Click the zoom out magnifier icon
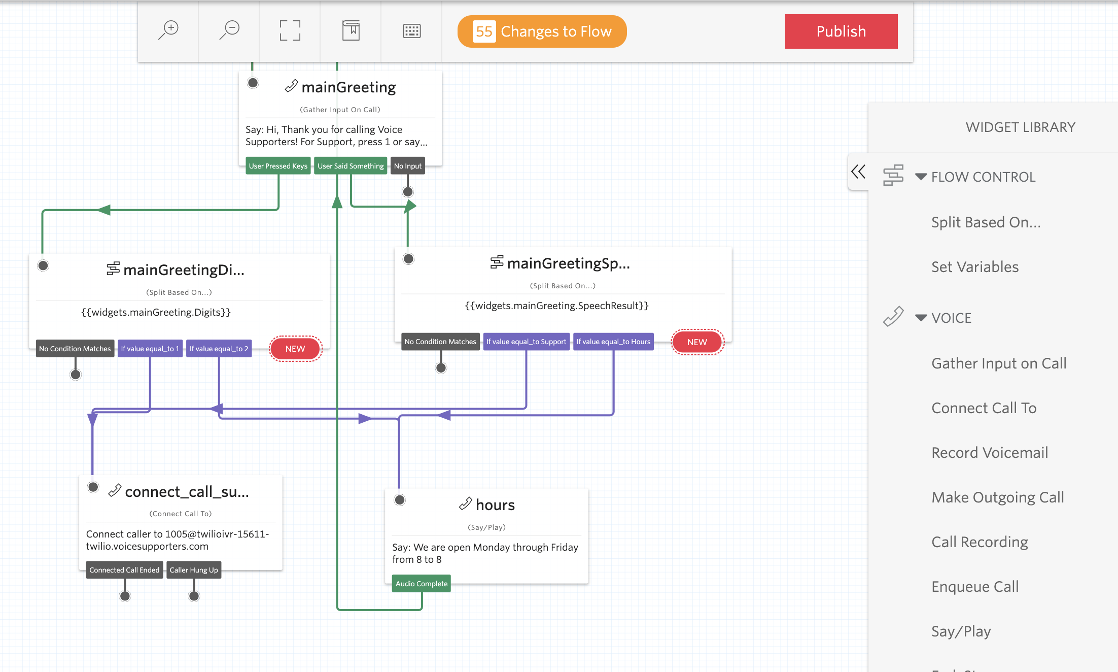 (229, 30)
